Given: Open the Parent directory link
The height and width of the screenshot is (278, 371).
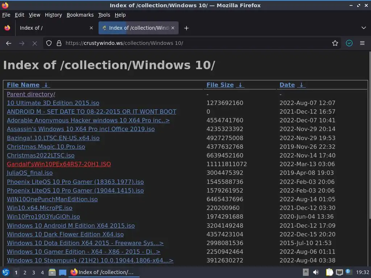Looking at the screenshot, I should point(31,94).
